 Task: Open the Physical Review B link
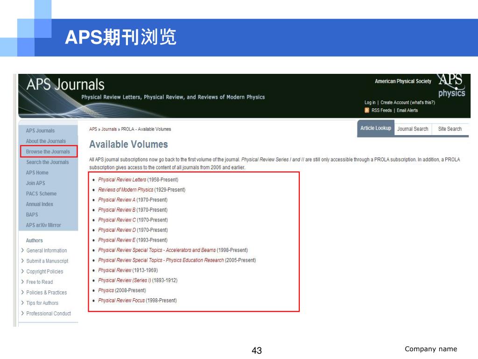pos(117,210)
